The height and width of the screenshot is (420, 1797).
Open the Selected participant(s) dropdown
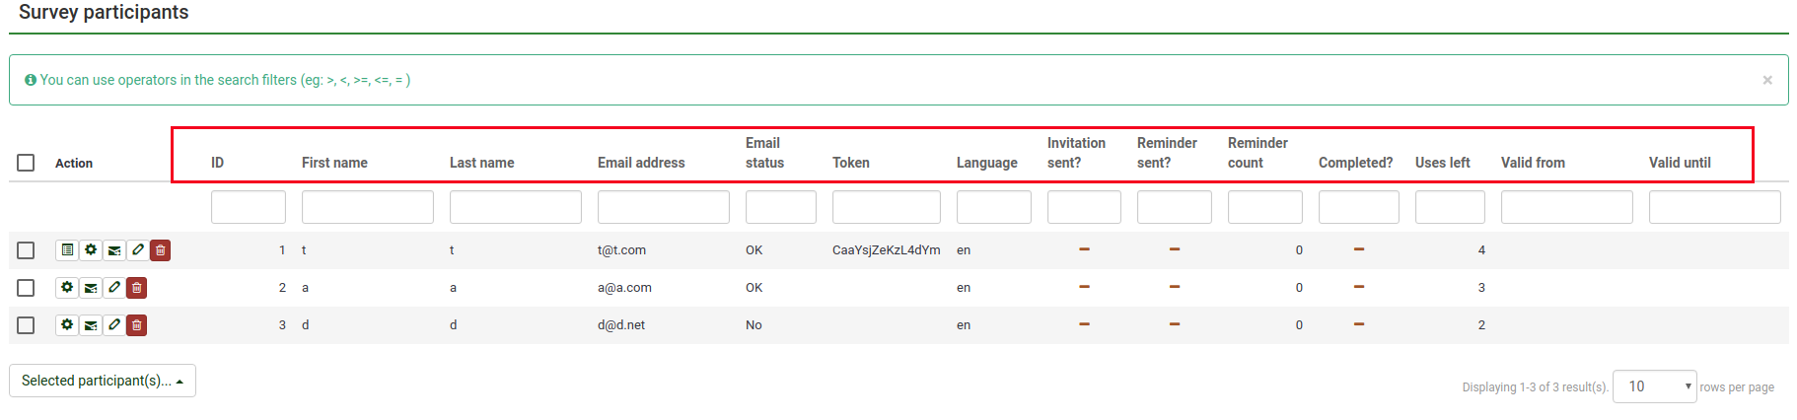(103, 381)
